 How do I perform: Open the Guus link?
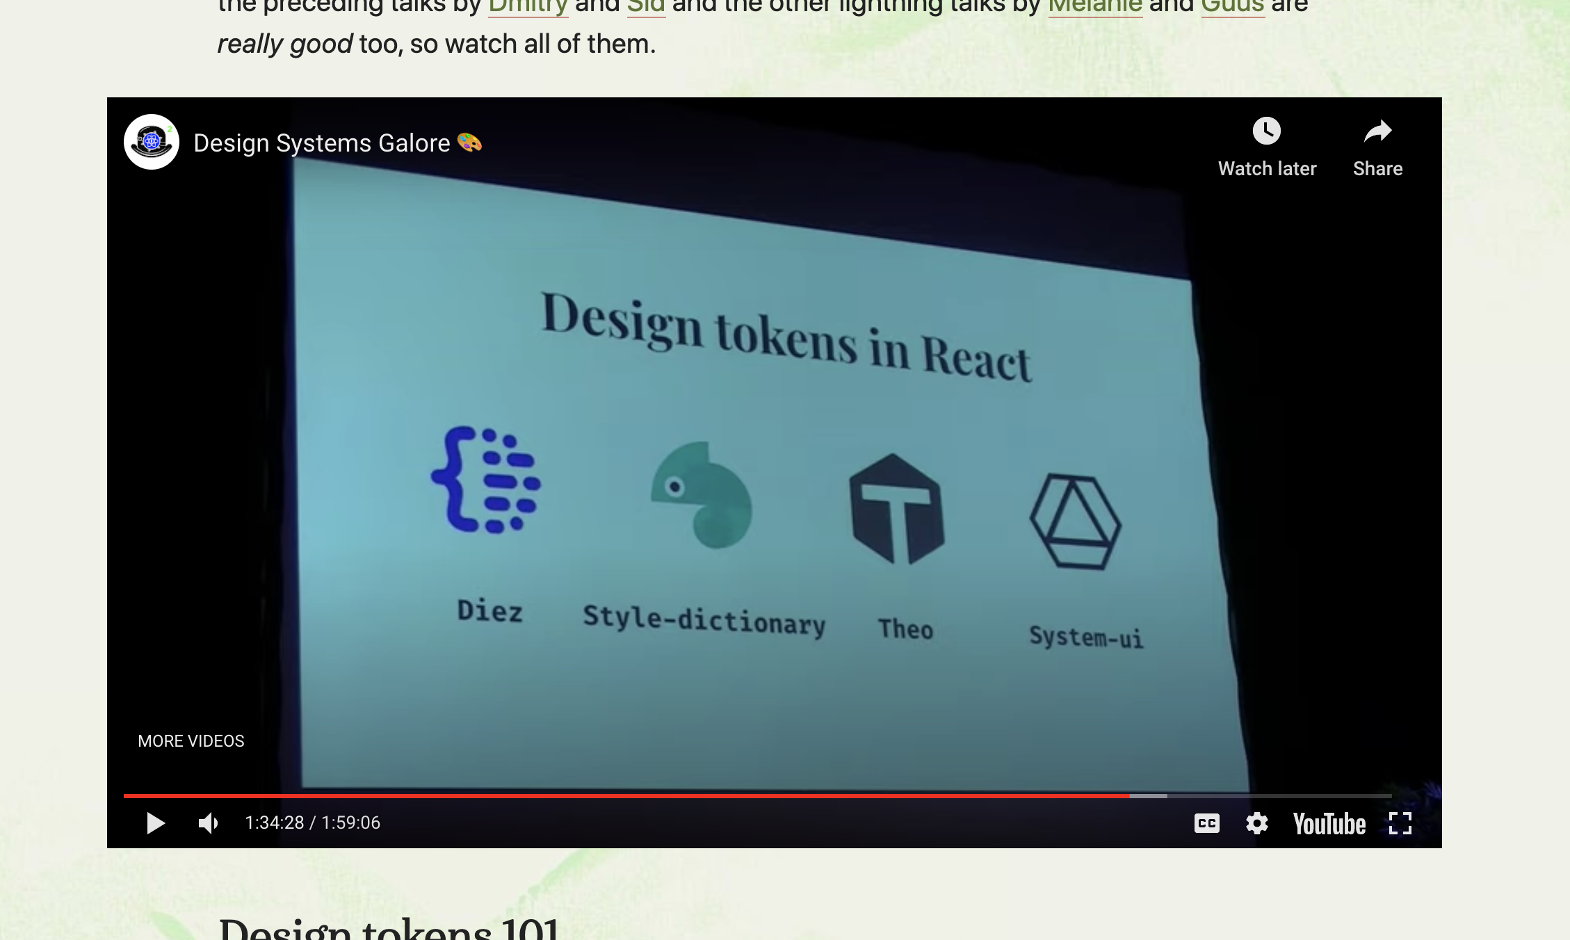point(1232,7)
